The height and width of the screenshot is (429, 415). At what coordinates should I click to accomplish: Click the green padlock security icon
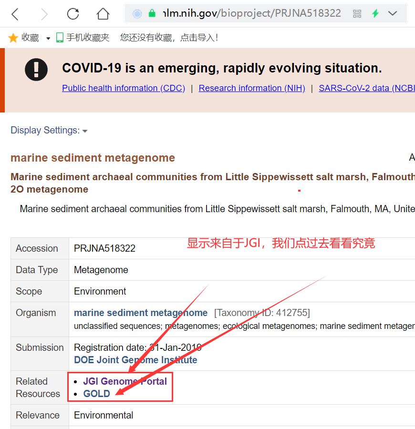pos(152,13)
